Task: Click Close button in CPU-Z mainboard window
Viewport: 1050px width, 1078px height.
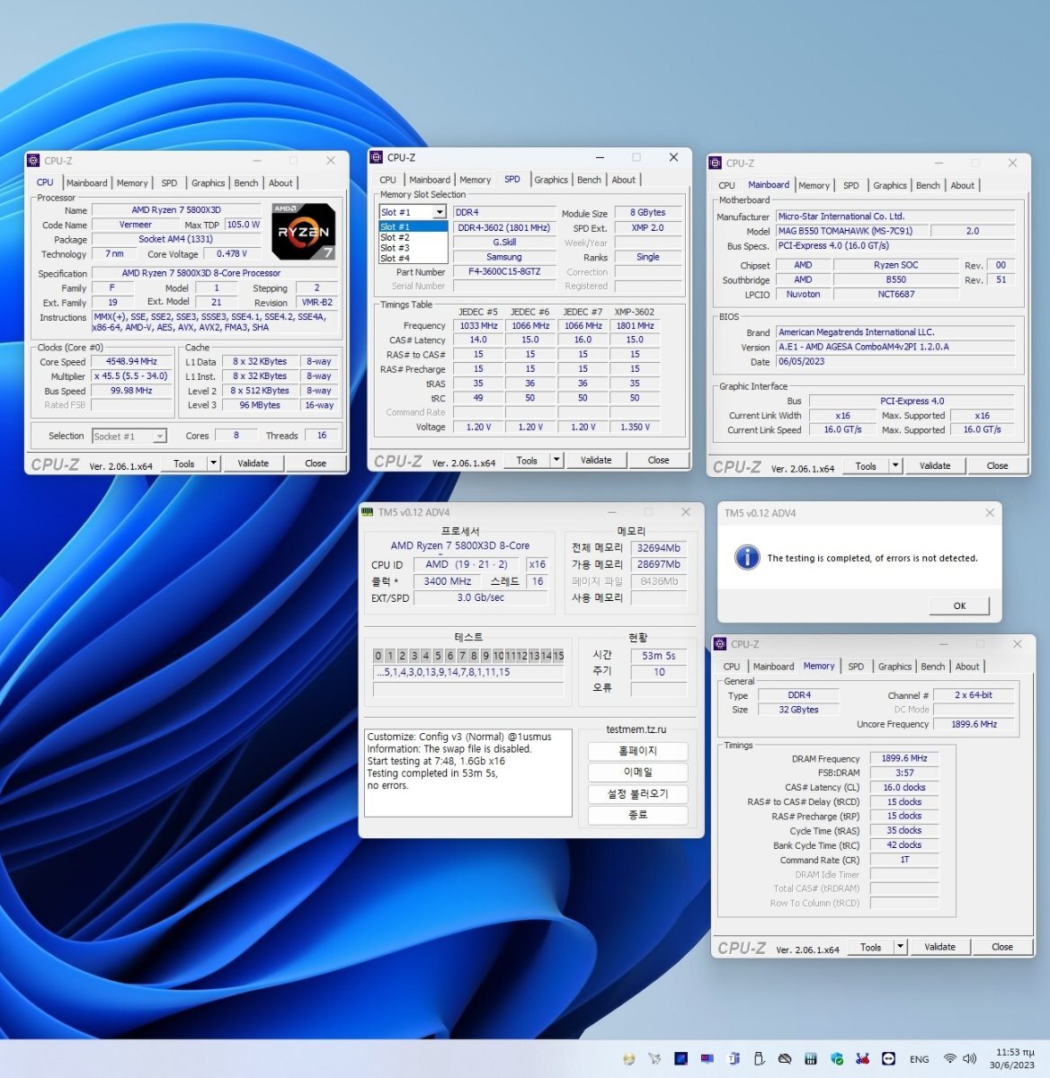Action: [x=998, y=465]
